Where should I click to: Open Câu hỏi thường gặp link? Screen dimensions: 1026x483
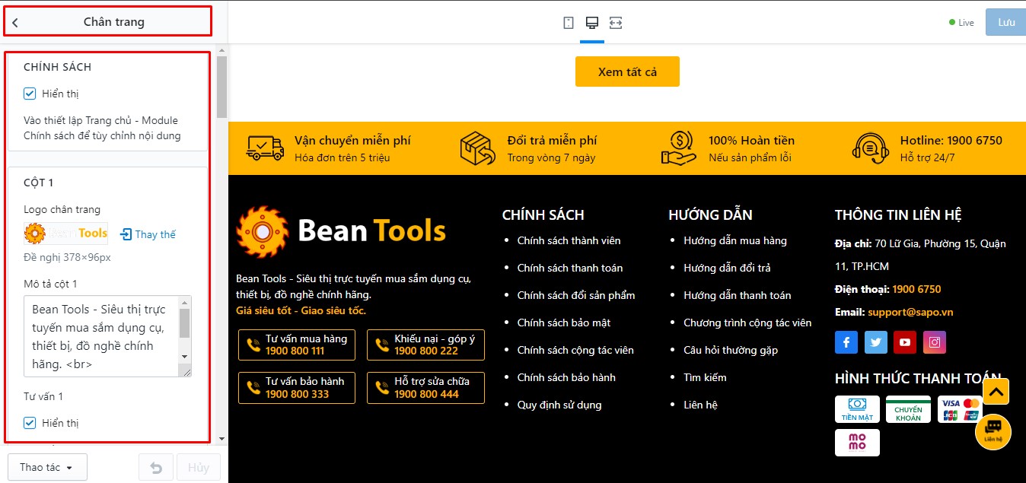pos(731,350)
